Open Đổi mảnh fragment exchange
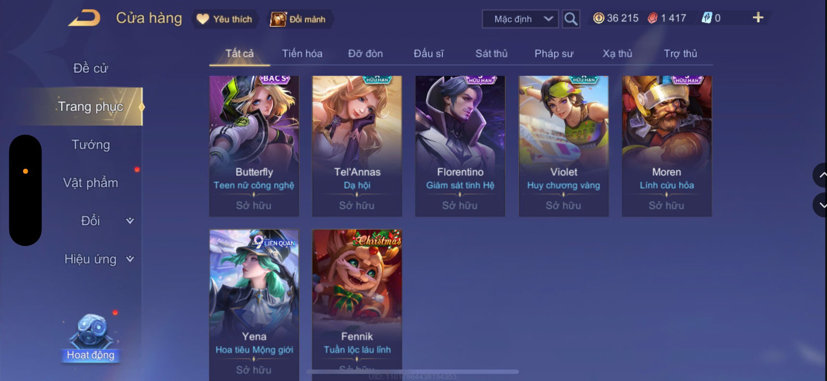This screenshot has height=381, width=827. click(298, 19)
